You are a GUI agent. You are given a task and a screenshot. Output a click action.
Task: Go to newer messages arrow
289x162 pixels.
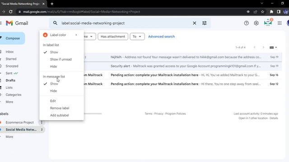[x=254, y=47]
